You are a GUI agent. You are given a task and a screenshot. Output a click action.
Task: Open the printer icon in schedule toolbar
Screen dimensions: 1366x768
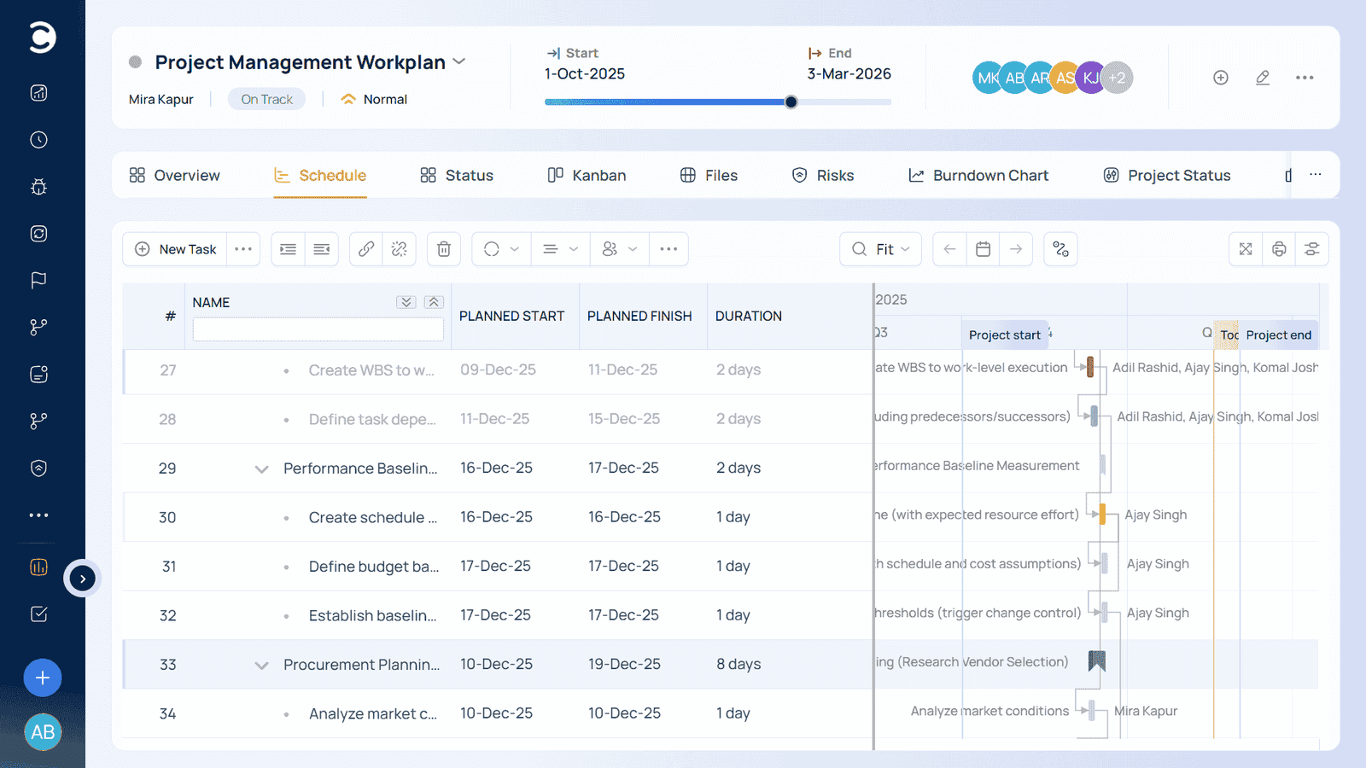pyautogui.click(x=1279, y=249)
